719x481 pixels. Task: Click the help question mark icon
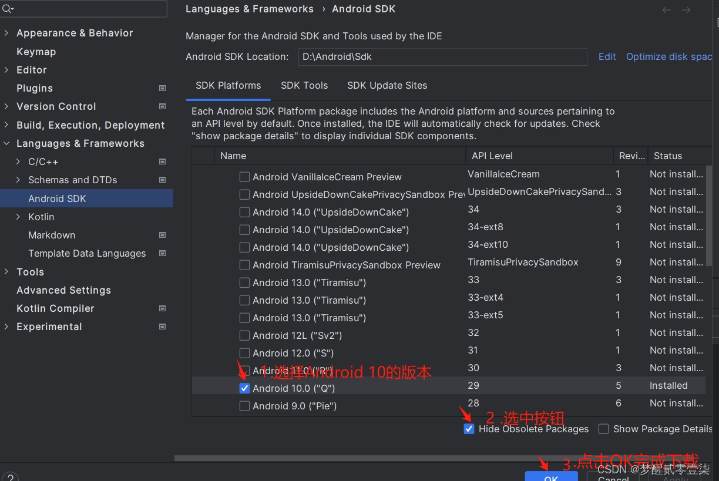point(10,477)
